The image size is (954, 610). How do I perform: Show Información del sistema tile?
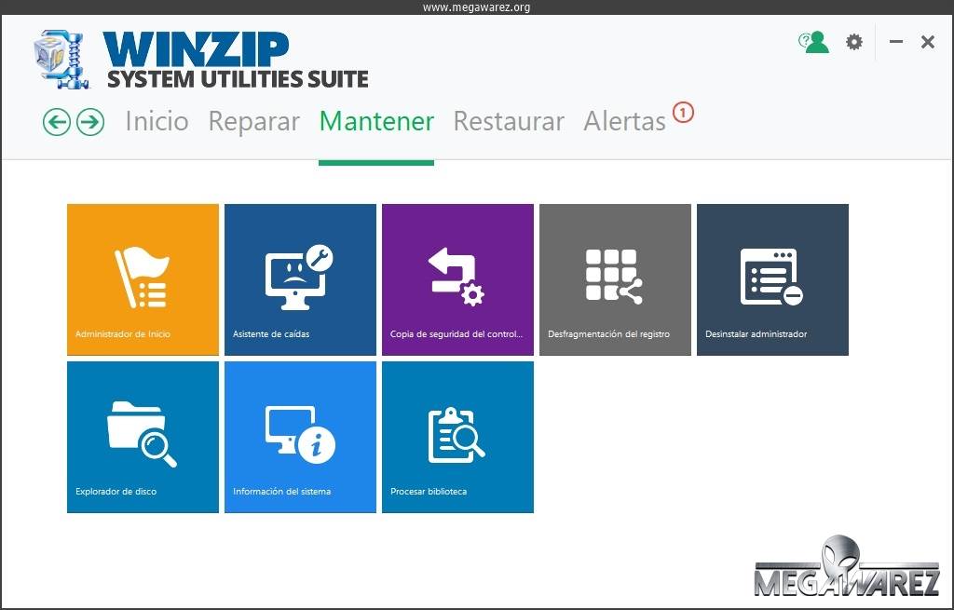pyautogui.click(x=301, y=438)
